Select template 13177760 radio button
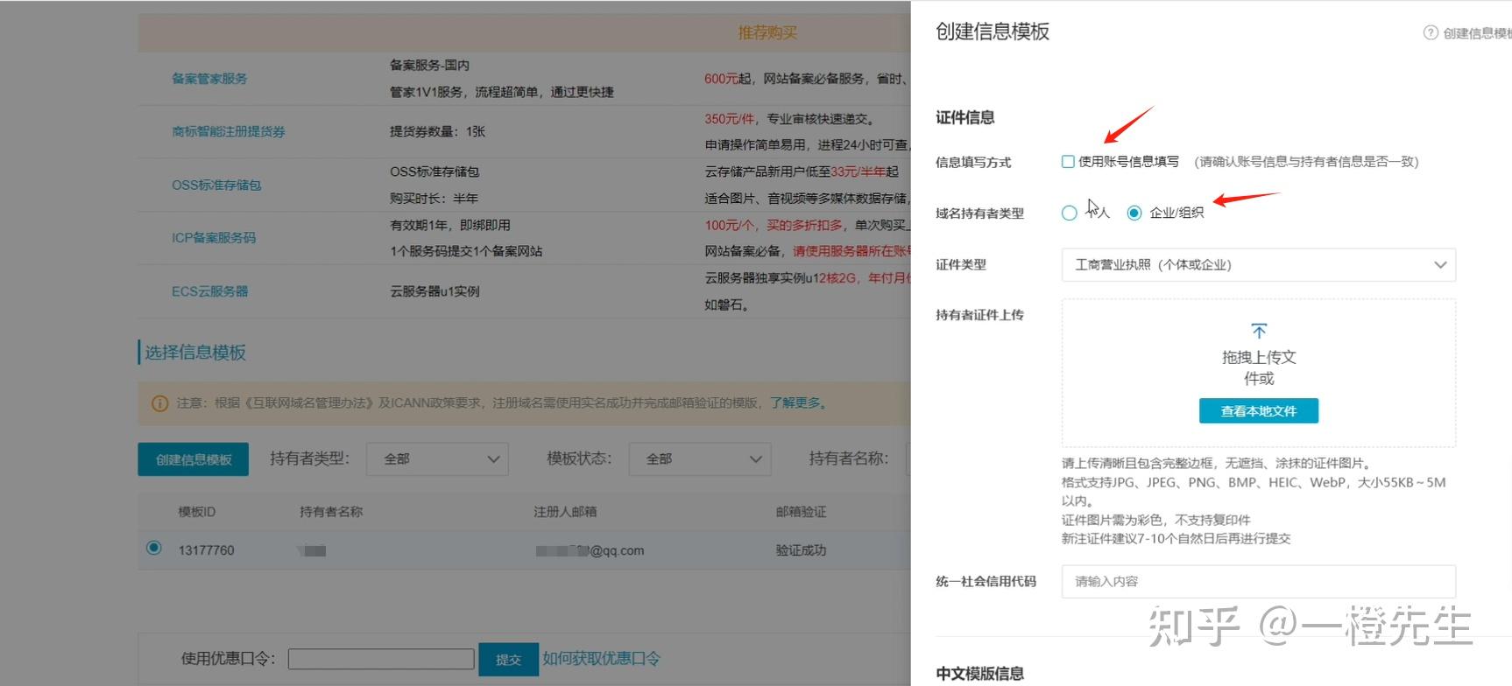1512x686 pixels. tap(154, 549)
